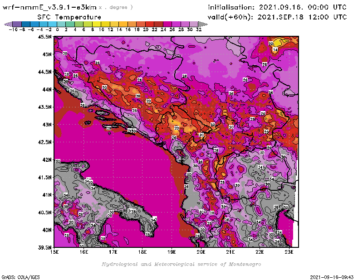Select the light blue -4 to -2 legend swatch
Screen dimensions: 363x280
[x=44, y=24]
